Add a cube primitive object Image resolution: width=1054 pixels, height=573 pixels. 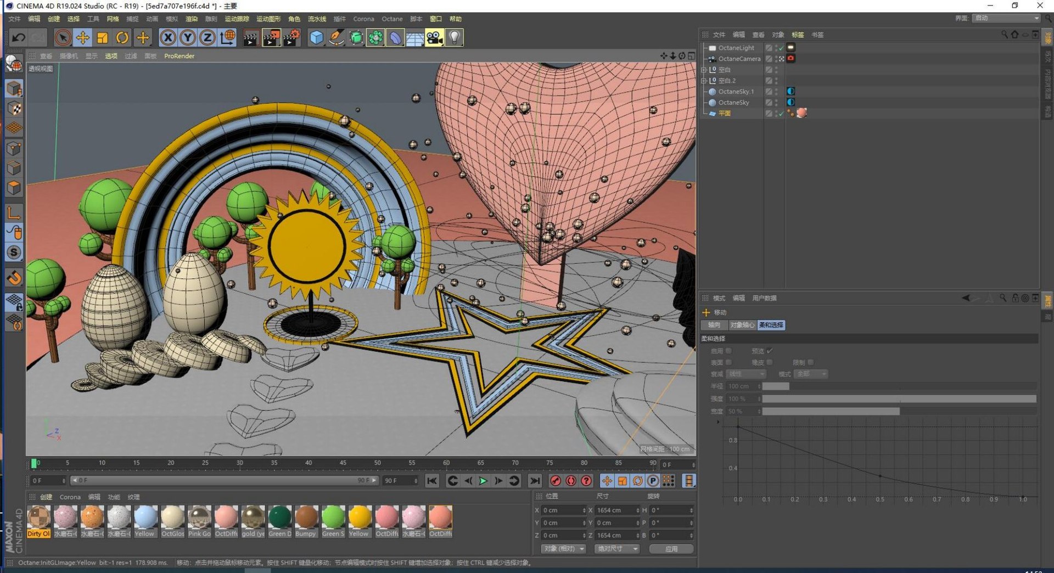pyautogui.click(x=316, y=38)
